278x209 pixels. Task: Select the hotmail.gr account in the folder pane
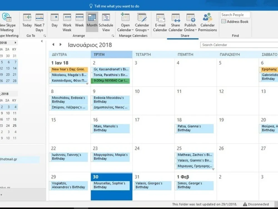[x=19, y=159]
